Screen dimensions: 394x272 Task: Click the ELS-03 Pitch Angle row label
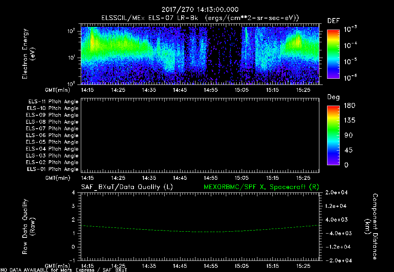52,156
